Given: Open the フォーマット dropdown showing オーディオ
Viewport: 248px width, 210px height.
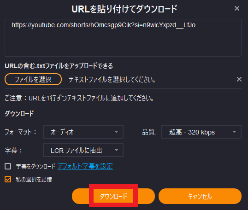Looking at the screenshot, I should 83,132.
